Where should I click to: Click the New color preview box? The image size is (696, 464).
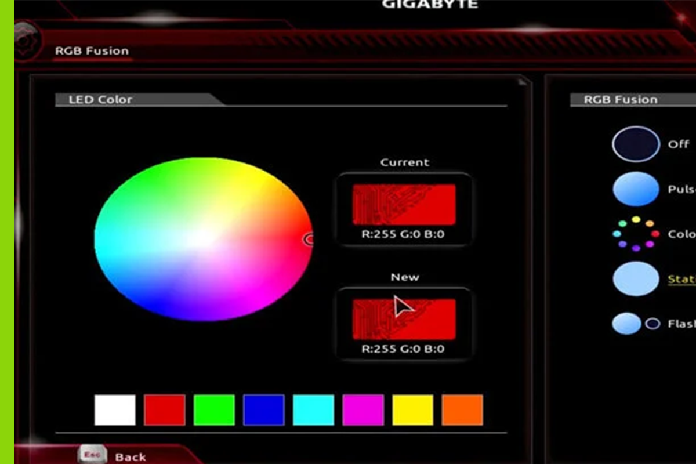coord(404,319)
